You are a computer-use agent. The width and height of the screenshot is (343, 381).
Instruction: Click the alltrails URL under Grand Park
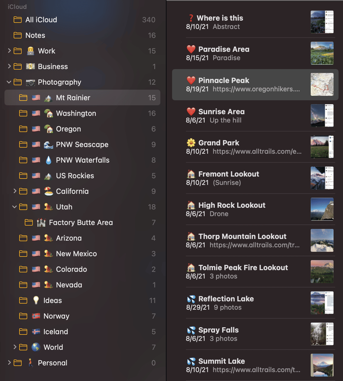tap(257, 152)
